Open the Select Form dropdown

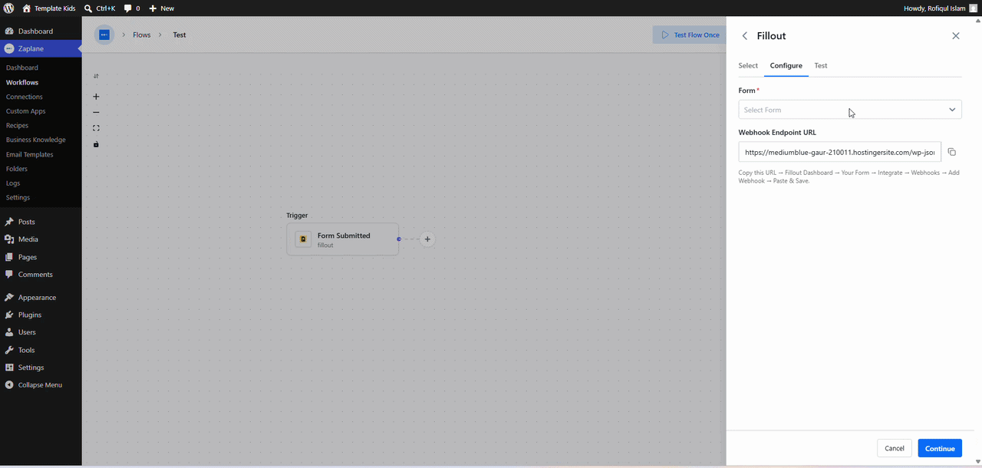tap(850, 110)
